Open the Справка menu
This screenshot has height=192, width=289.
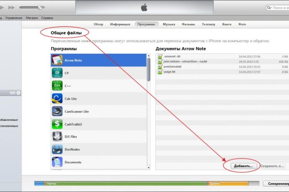[x=47, y=17]
